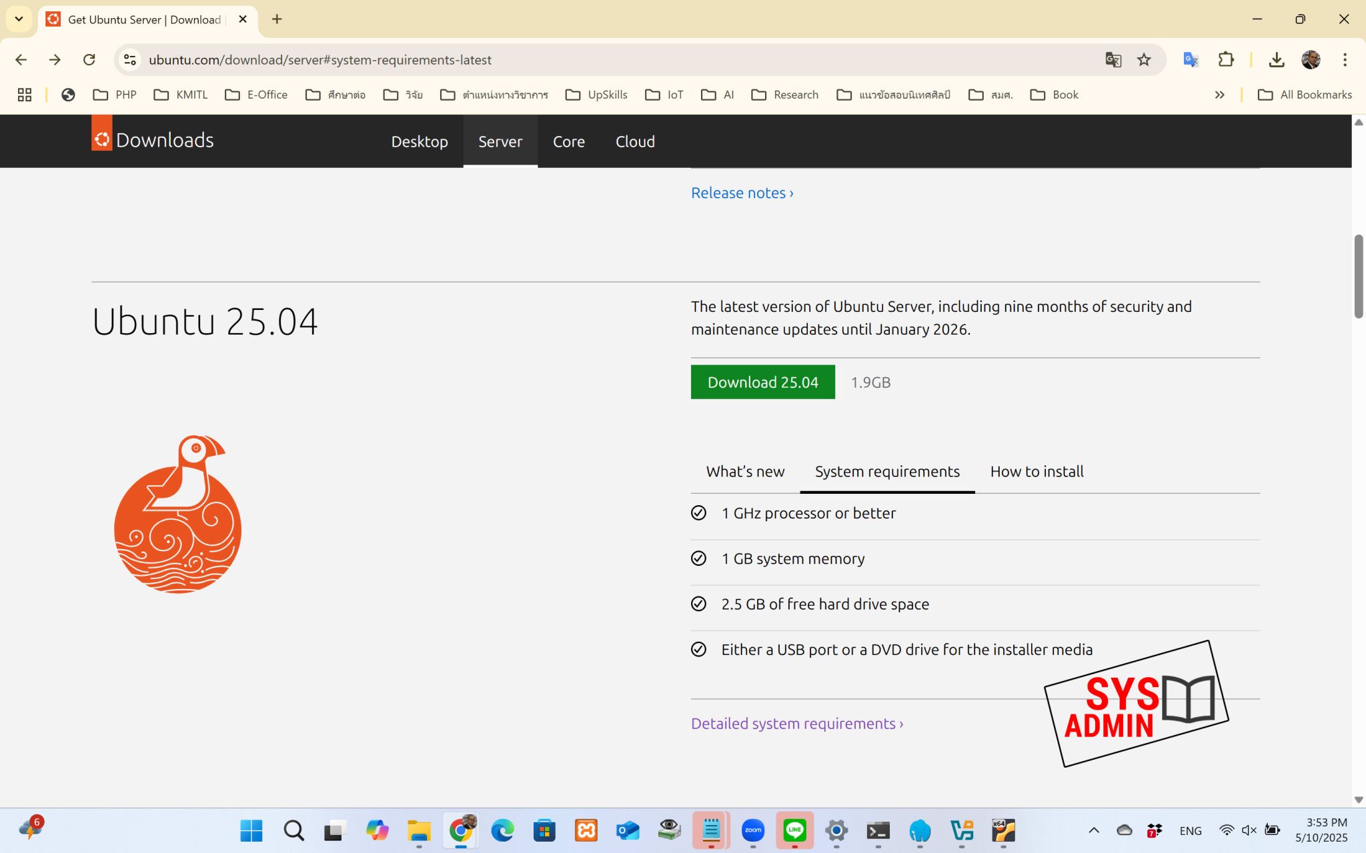Switch to the What's new tab
1366x853 pixels.
tap(745, 471)
